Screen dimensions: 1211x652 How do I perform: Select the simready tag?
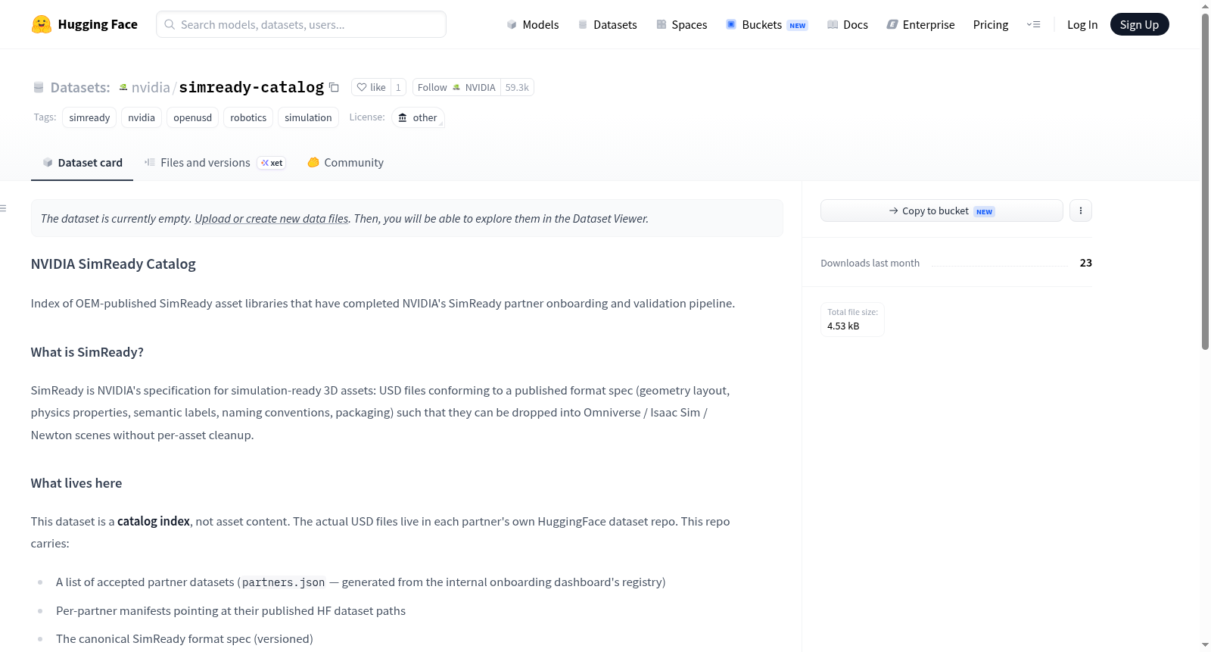click(89, 117)
